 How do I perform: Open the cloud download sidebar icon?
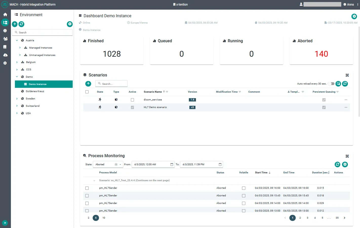pos(5,55)
